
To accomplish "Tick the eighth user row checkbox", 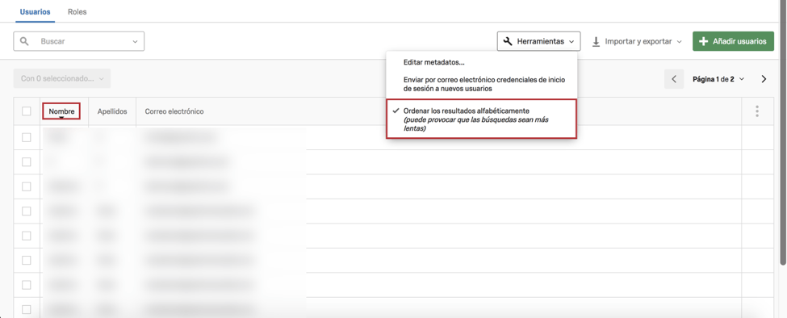I will pos(27,309).
